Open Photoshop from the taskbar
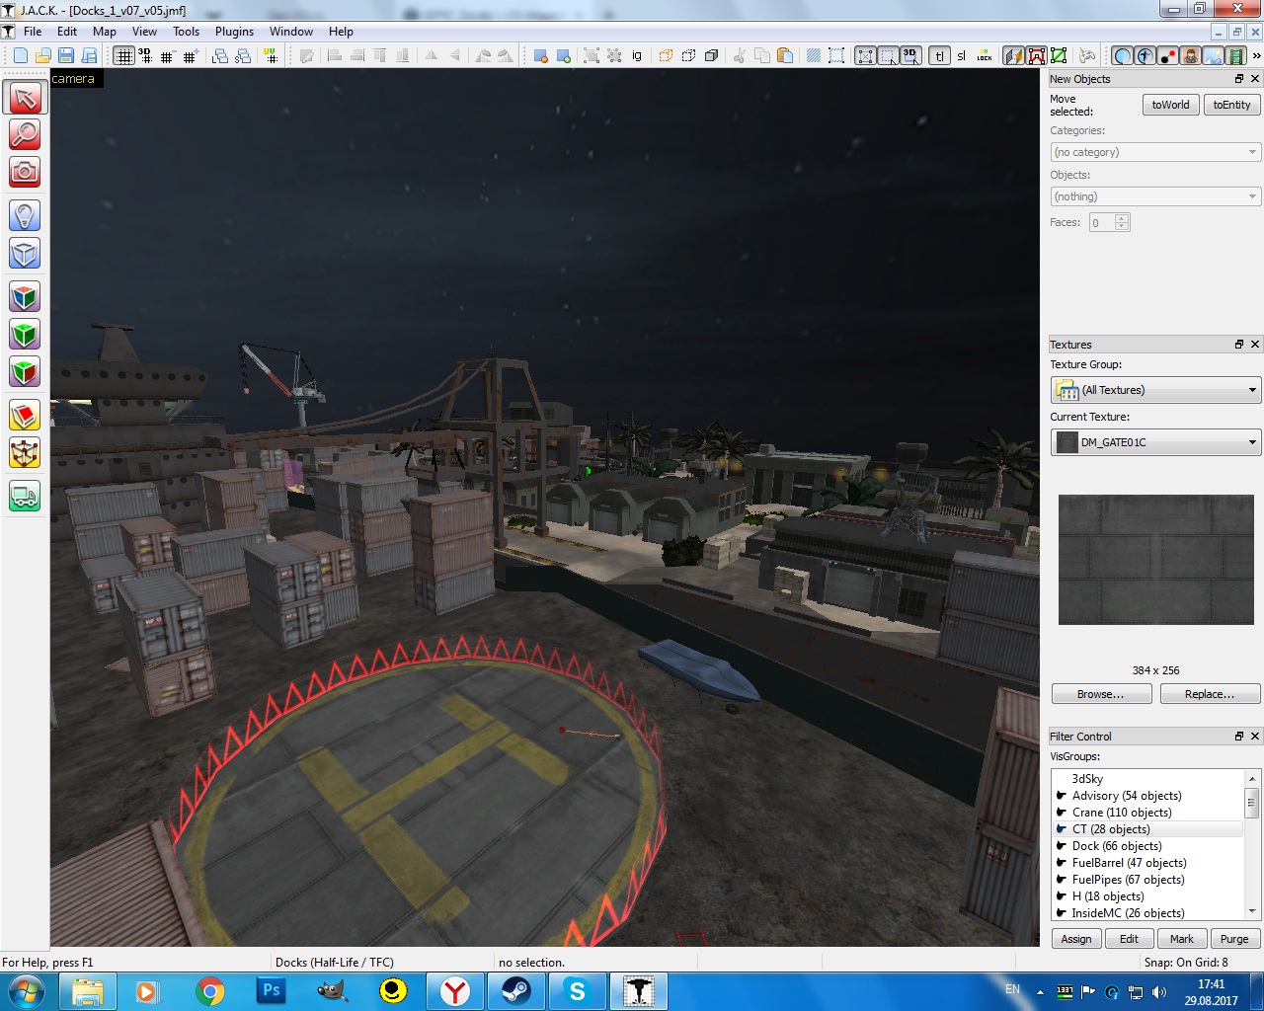The height and width of the screenshot is (1011, 1264). click(271, 991)
